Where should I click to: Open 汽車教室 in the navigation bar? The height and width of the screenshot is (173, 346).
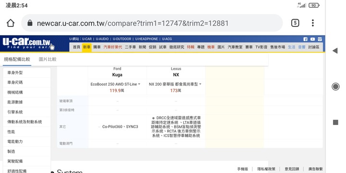click(x=235, y=47)
